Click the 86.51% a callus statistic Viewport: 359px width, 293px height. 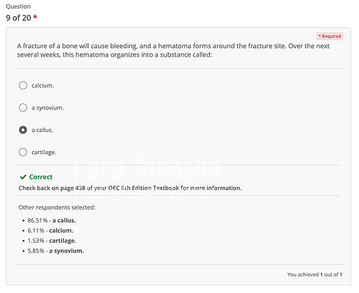51,221
